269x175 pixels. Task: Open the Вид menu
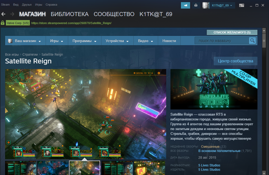(16, 5)
